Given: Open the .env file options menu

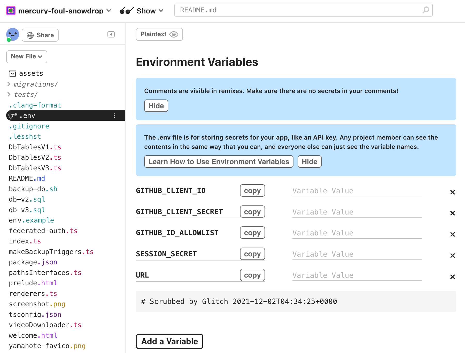Looking at the screenshot, I should point(114,115).
